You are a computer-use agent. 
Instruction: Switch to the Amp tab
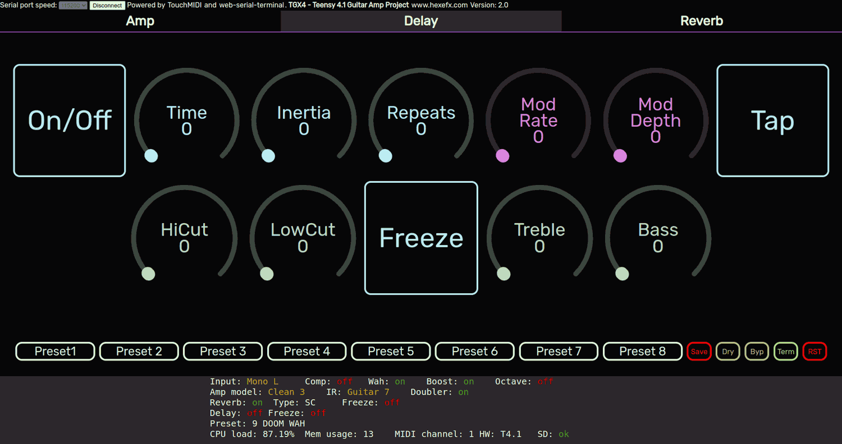coord(140,21)
